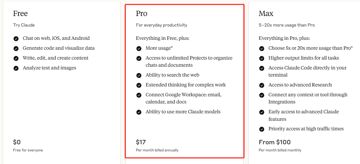
Task: Click the $17 Pro price
Action: pyautogui.click(x=141, y=142)
